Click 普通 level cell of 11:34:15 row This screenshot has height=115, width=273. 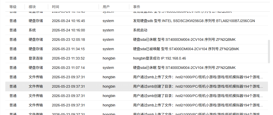tap(13, 49)
